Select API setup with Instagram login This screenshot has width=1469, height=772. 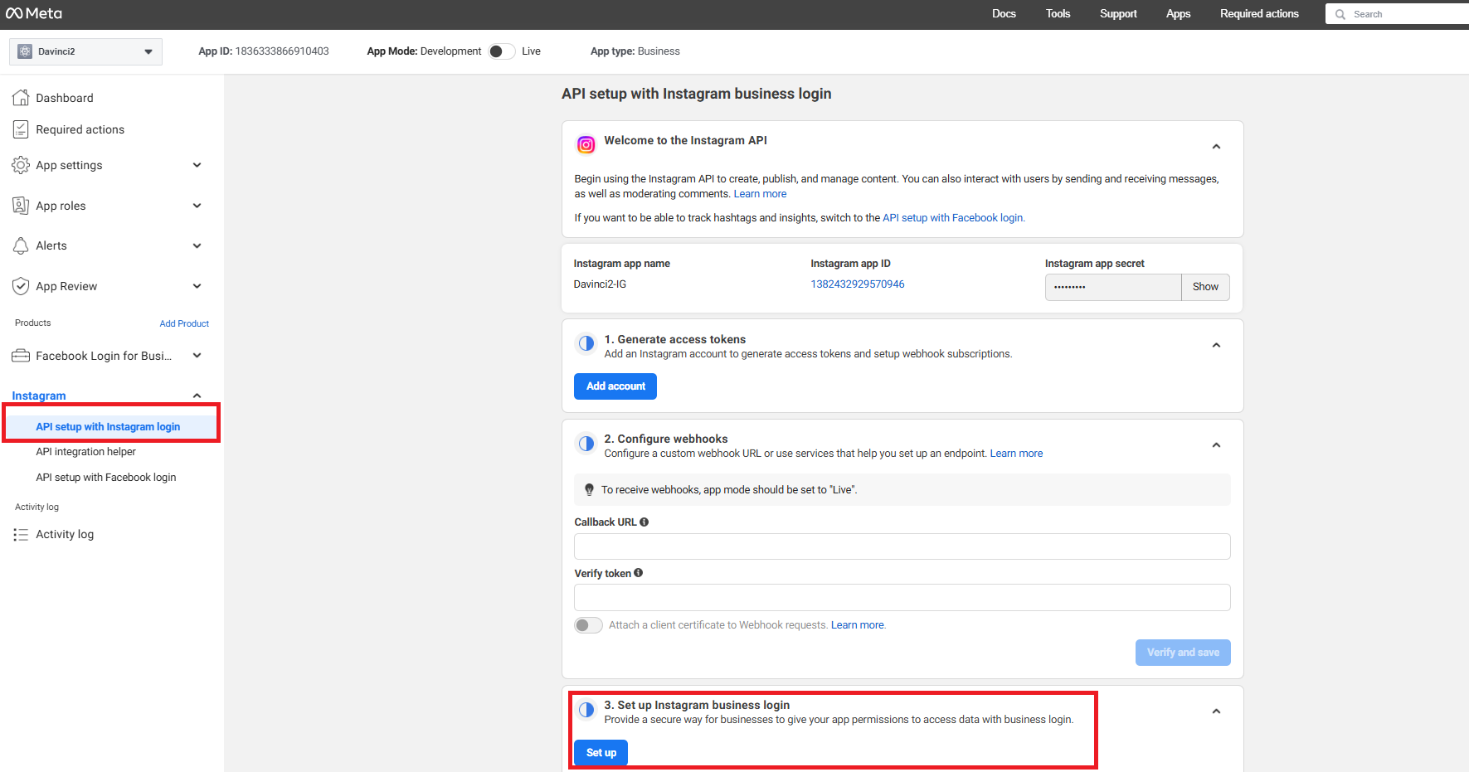(x=108, y=427)
